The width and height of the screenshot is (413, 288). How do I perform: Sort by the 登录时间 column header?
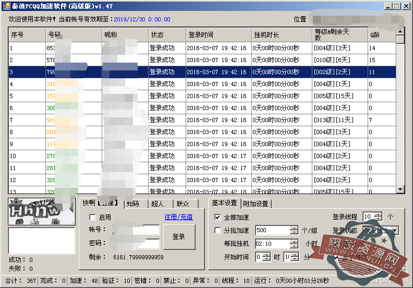click(x=218, y=35)
